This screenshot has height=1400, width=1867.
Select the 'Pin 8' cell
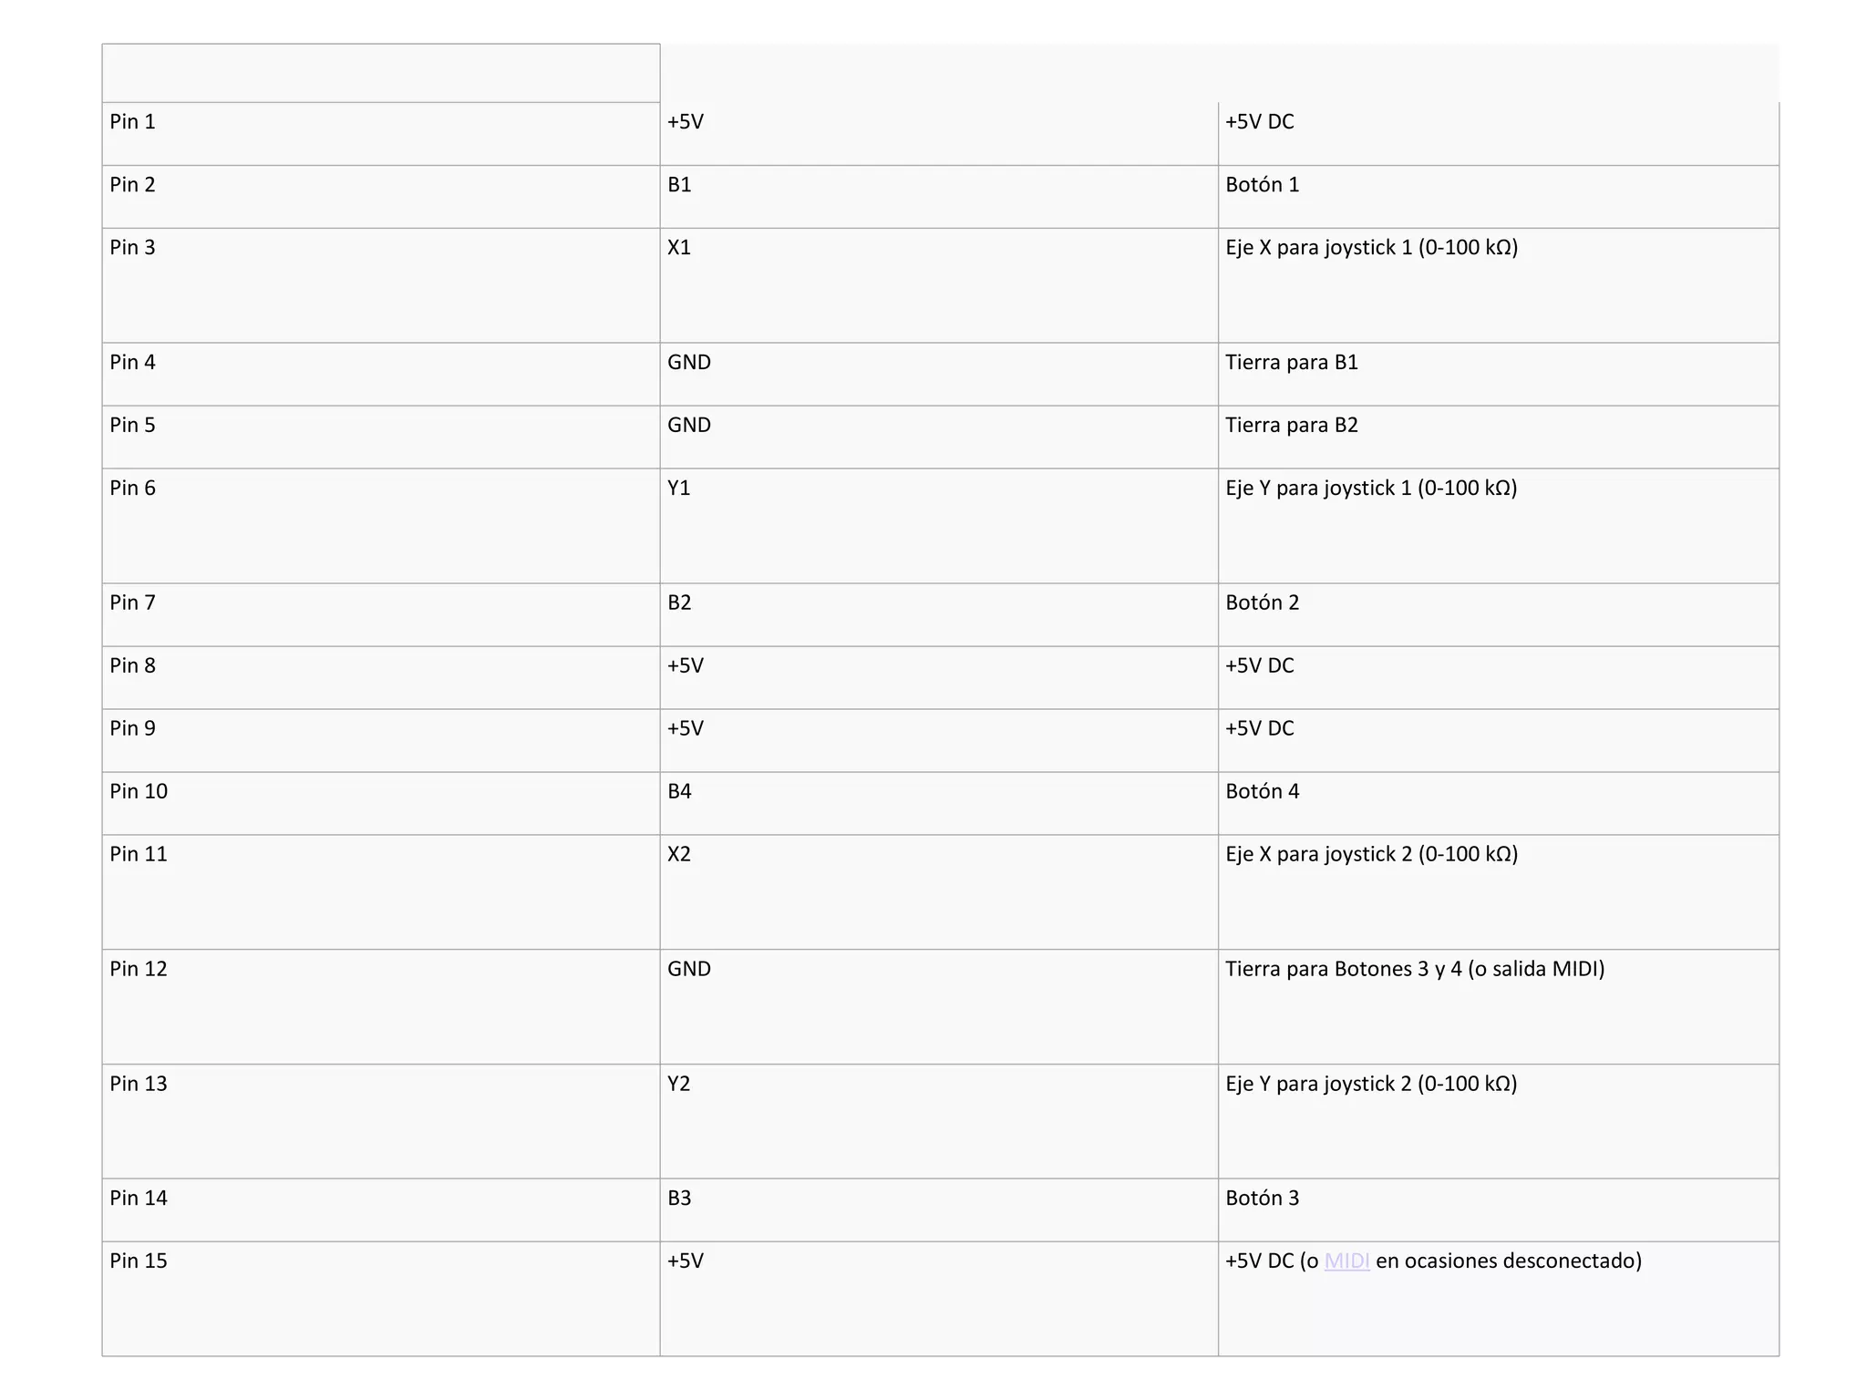coord(133,666)
